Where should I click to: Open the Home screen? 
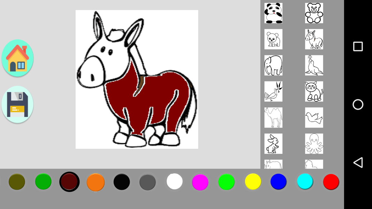pyautogui.click(x=17, y=57)
